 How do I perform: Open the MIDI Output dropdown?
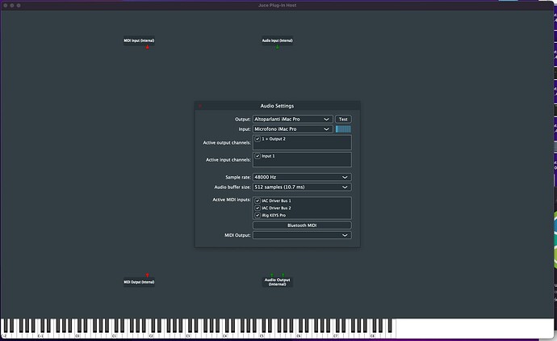pyautogui.click(x=302, y=235)
